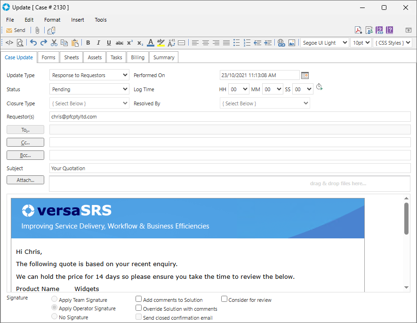
Task: Check Send closed confirmation email
Action: pyautogui.click(x=138, y=316)
